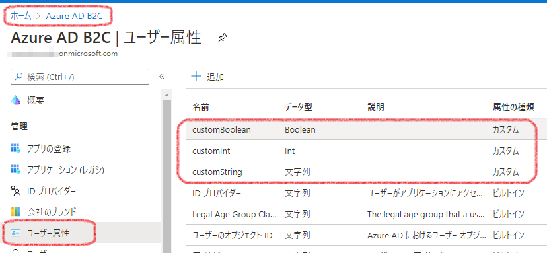
Task: Click the Int data type cell
Action: pos(289,151)
